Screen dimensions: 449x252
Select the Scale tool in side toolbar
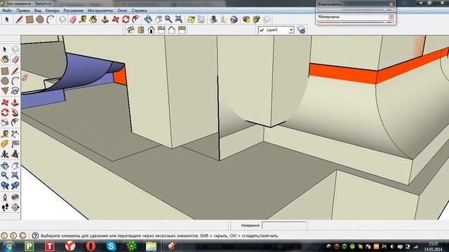coord(5,123)
